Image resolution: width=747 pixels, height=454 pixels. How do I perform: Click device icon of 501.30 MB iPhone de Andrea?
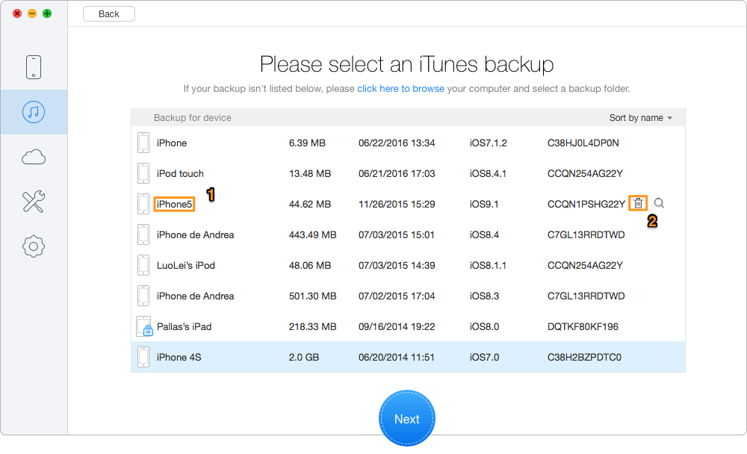coord(143,296)
